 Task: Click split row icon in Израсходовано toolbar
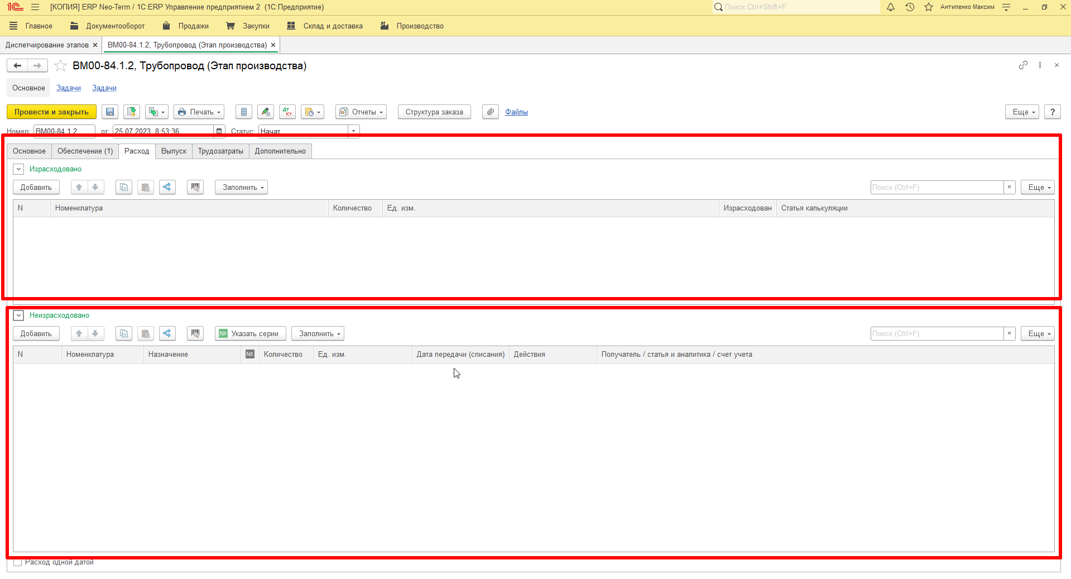click(x=167, y=188)
